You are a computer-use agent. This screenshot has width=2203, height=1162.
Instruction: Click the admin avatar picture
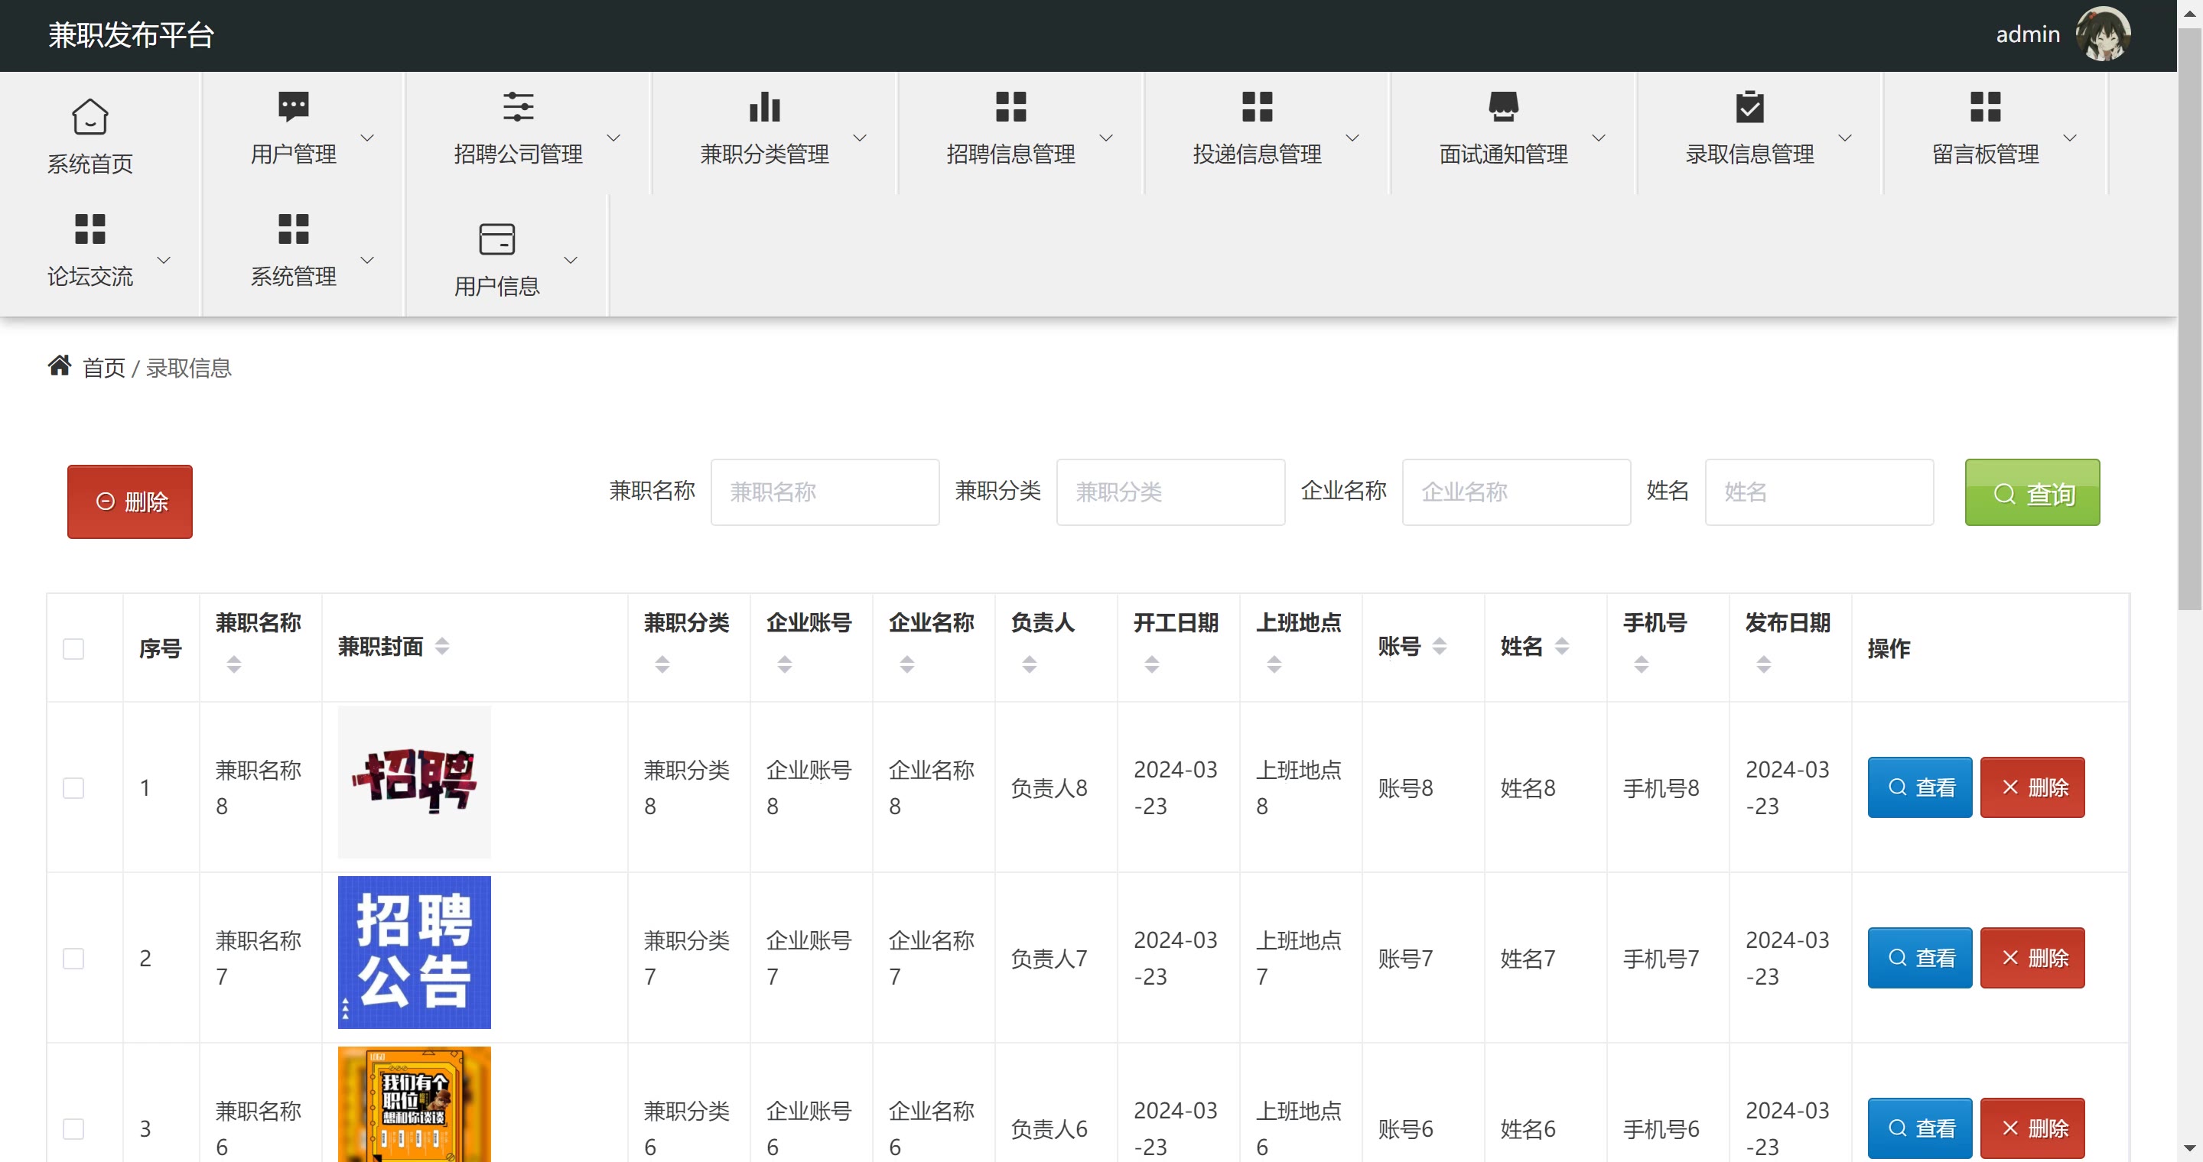(2103, 35)
